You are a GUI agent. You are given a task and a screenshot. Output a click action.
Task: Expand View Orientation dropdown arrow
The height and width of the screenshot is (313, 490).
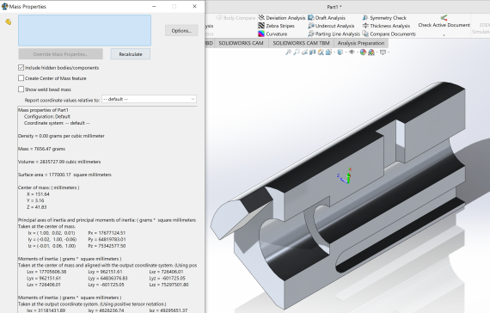pos(334,52)
